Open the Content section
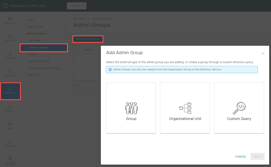The width and height of the screenshot is (271, 167). [x=10, y=108]
